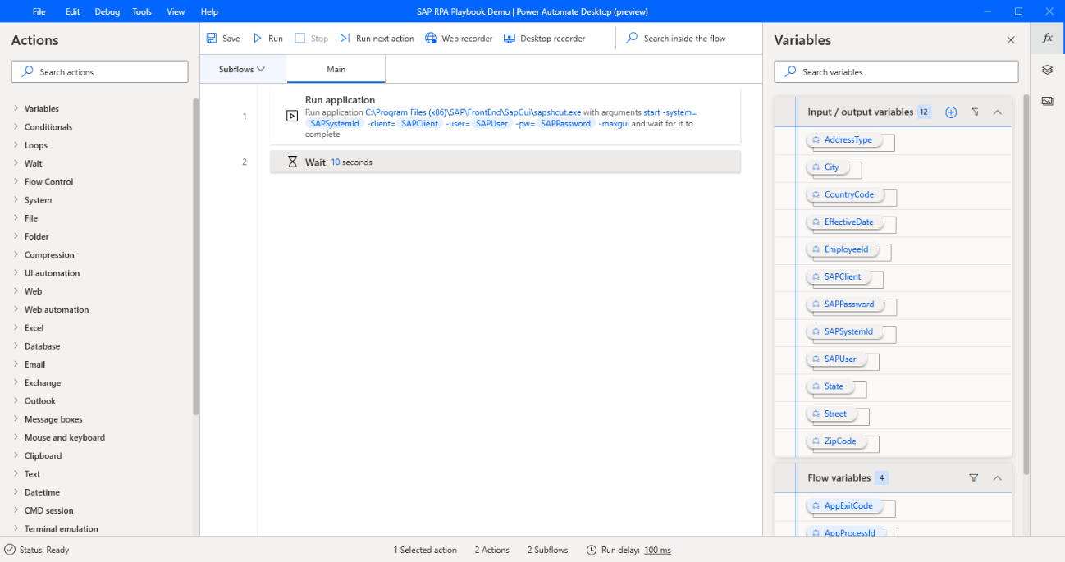Image resolution: width=1065 pixels, height=562 pixels.
Task: Launch the Web recorder
Action: pyautogui.click(x=459, y=39)
